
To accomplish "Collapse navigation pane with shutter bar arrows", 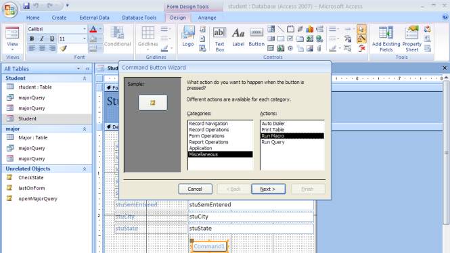I will point(87,68).
